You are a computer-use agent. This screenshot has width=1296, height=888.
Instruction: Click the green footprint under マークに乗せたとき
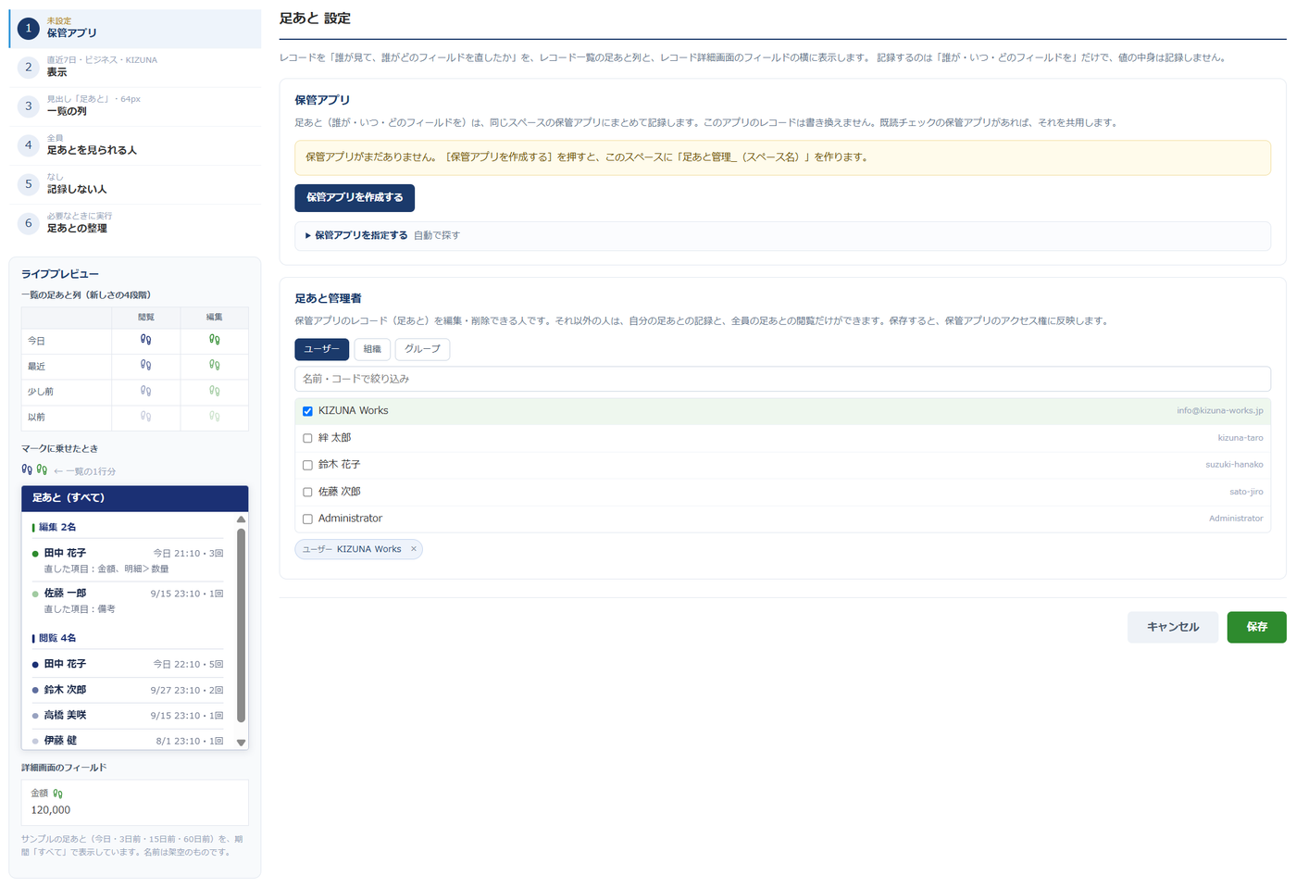pyautogui.click(x=42, y=470)
